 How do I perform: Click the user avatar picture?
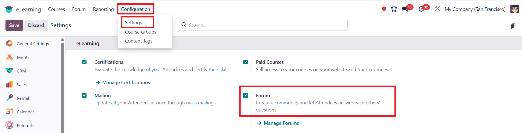point(515,9)
